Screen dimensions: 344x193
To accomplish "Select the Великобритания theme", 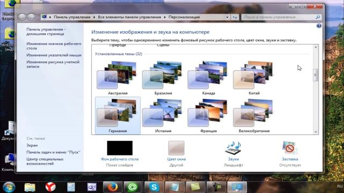I will pyautogui.click(x=254, y=116).
